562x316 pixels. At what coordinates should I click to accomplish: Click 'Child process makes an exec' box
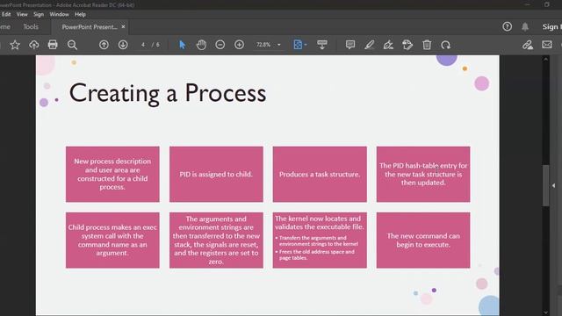[x=112, y=240]
